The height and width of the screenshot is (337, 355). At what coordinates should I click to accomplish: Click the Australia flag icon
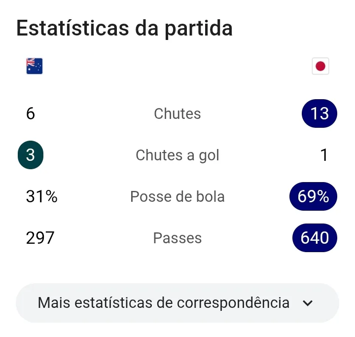coord(35,66)
